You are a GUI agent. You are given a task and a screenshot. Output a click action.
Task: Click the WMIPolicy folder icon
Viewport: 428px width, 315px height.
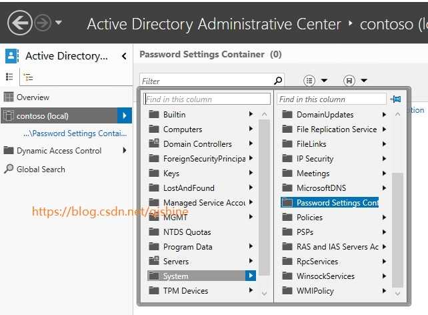pyautogui.click(x=287, y=290)
